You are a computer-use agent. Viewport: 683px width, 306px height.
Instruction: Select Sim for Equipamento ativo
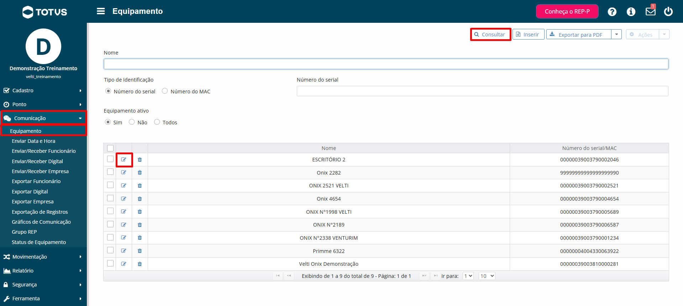pyautogui.click(x=108, y=122)
